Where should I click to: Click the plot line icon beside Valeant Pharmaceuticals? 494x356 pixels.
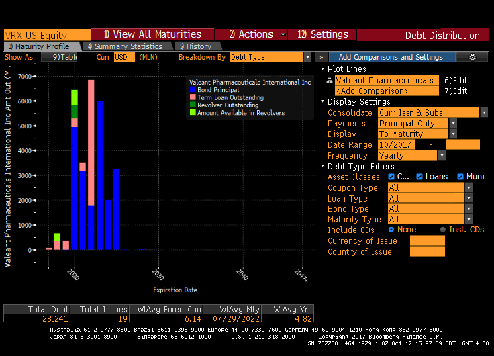(x=330, y=81)
